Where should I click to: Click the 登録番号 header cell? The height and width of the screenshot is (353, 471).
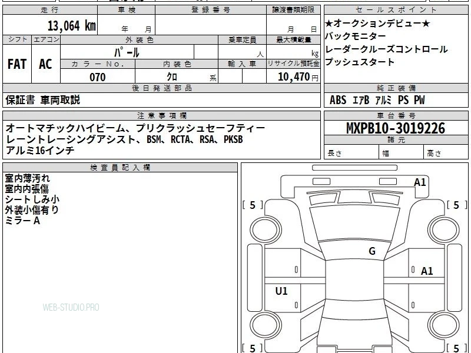(211, 10)
